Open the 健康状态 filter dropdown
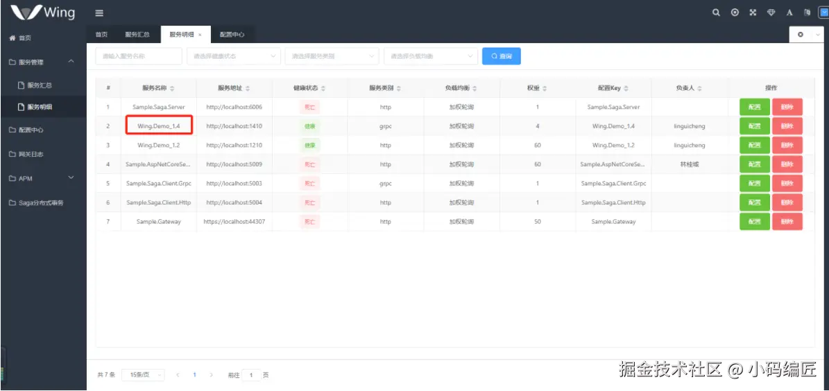The width and height of the screenshot is (829, 391). [234, 56]
